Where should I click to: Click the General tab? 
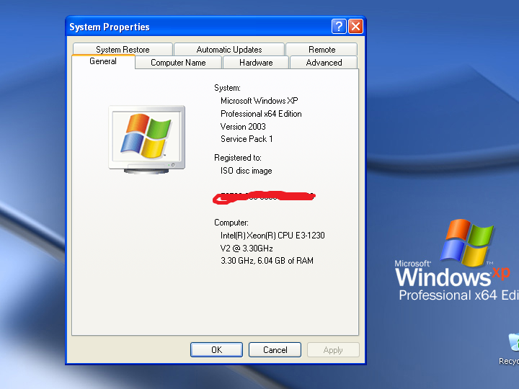coord(103,62)
